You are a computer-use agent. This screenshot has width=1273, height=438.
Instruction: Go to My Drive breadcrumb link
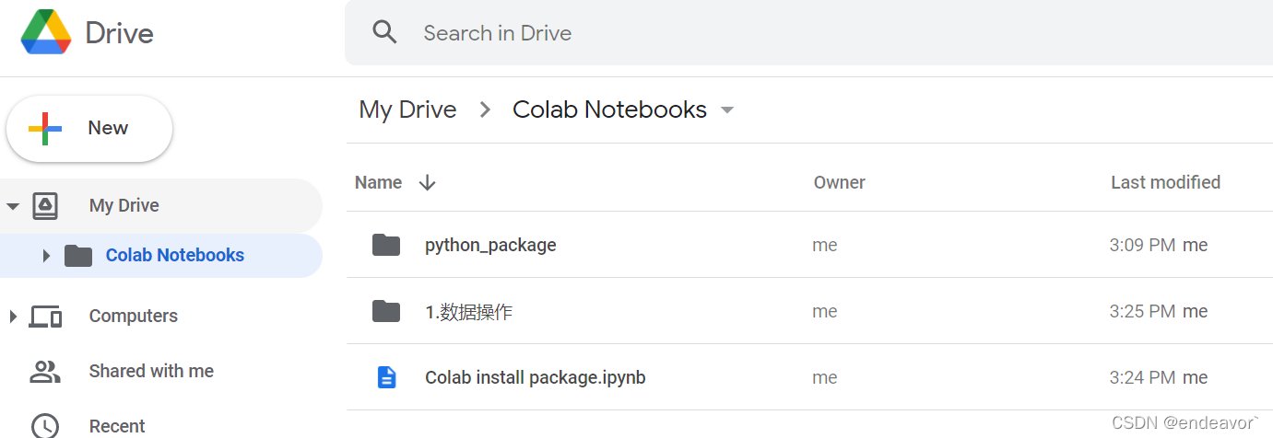pyautogui.click(x=407, y=110)
